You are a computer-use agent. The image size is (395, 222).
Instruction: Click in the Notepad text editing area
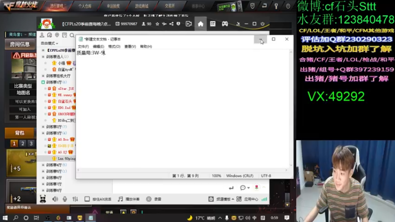pyautogui.click(x=183, y=109)
